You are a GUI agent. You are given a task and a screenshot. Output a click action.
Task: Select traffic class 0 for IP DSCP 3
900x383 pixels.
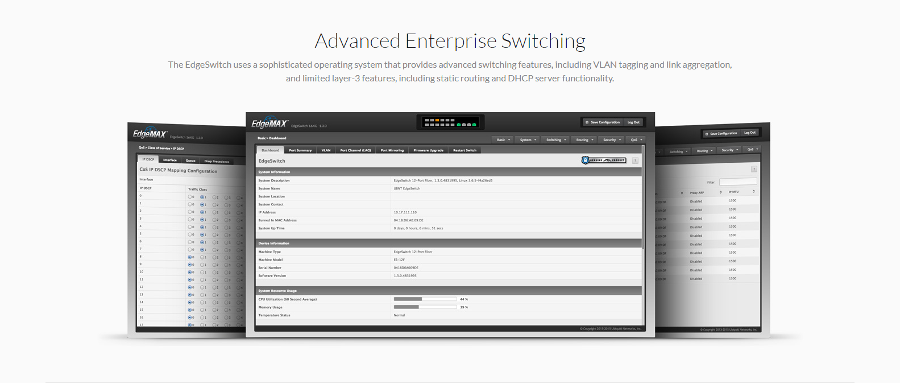pos(190,219)
